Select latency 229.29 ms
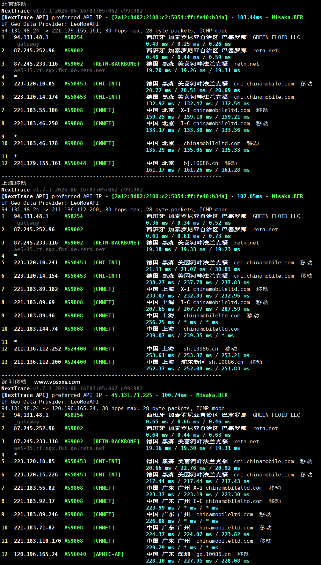This screenshot has width=321, height=565. [x=160, y=548]
